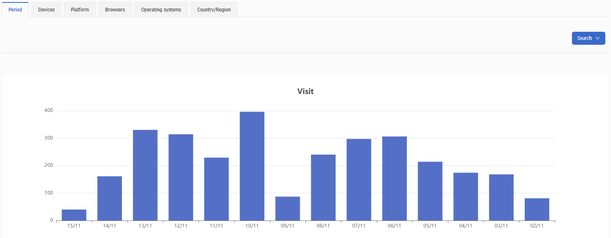Select the 06/11 bar in chart
The image size is (611, 238).
(x=394, y=178)
